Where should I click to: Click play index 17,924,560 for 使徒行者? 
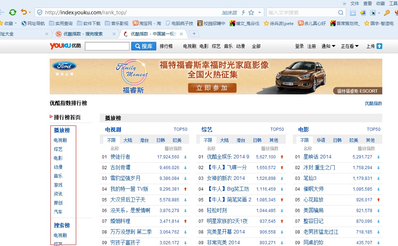(168, 157)
